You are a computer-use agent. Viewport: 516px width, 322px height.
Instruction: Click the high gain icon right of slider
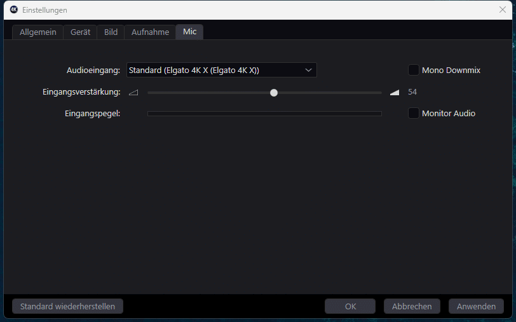395,92
